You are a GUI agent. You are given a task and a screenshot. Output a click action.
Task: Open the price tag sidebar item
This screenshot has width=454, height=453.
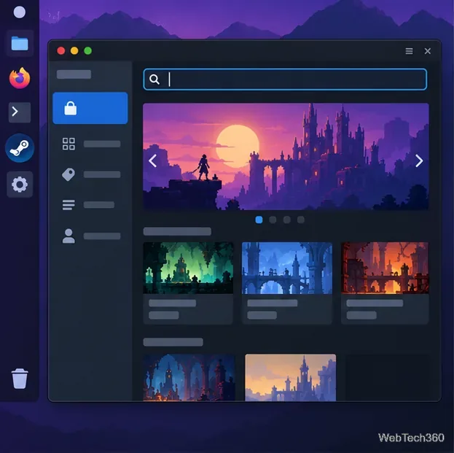(90, 174)
